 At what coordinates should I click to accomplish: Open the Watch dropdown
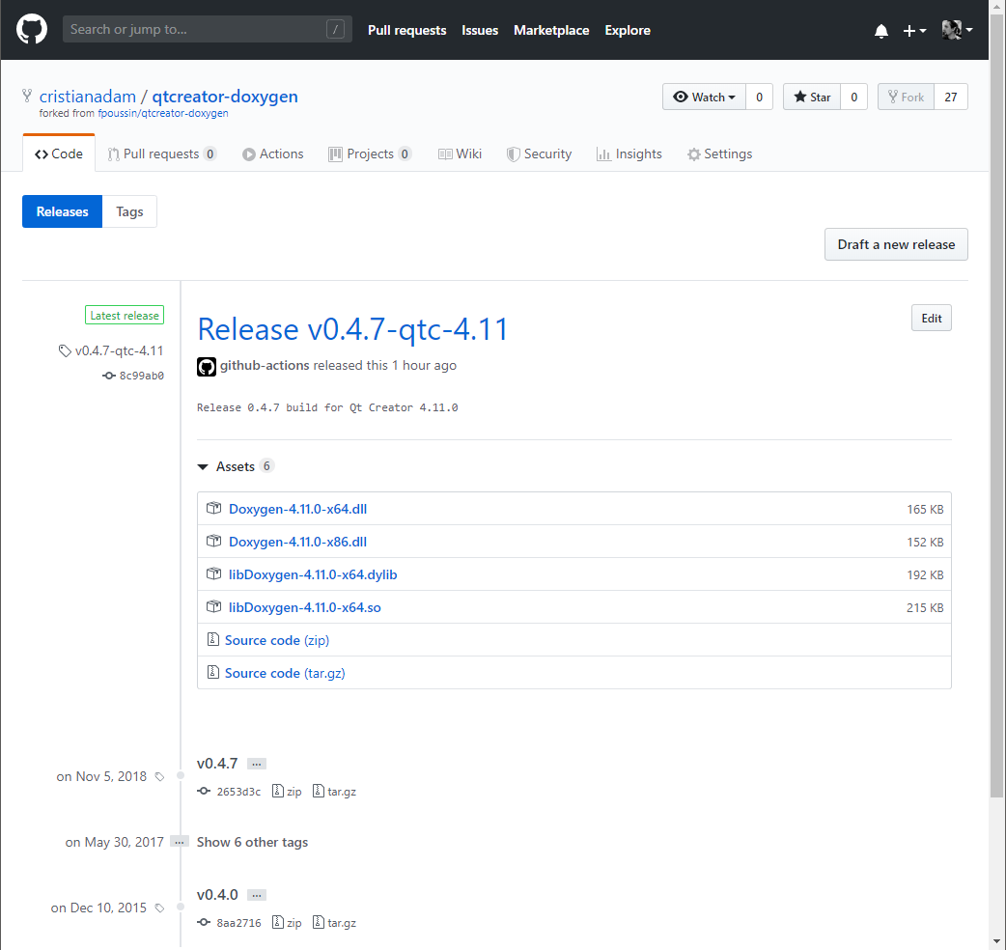(704, 97)
